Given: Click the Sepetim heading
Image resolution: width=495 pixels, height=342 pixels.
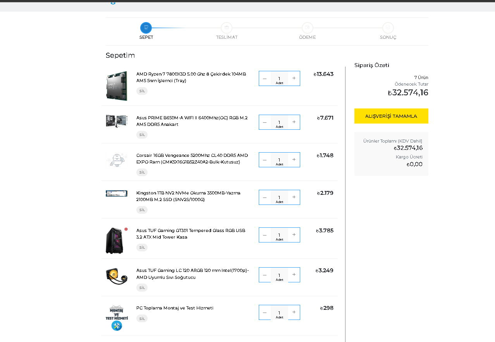Looking at the screenshot, I should [x=120, y=55].
